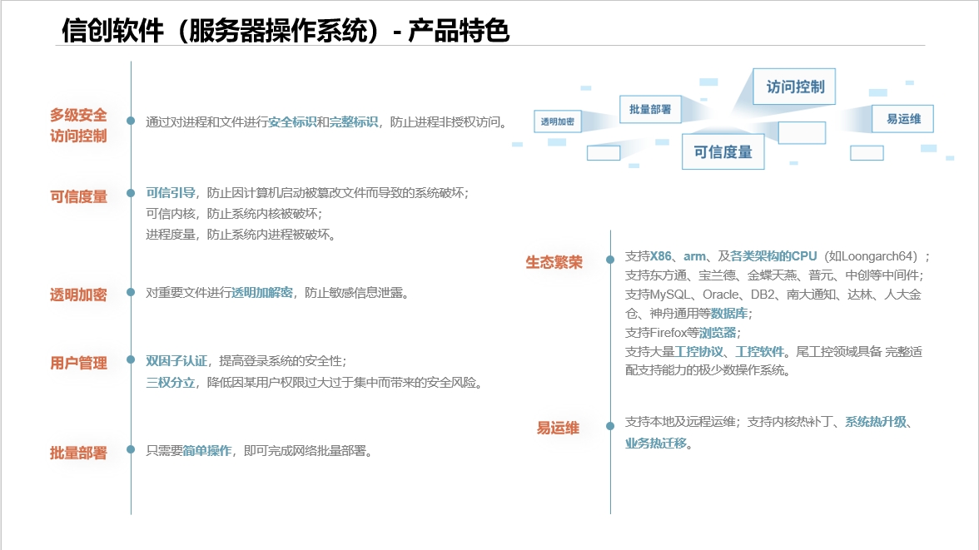Select the 三权分立 highlighted text
This screenshot has width=979, height=550.
[x=170, y=383]
